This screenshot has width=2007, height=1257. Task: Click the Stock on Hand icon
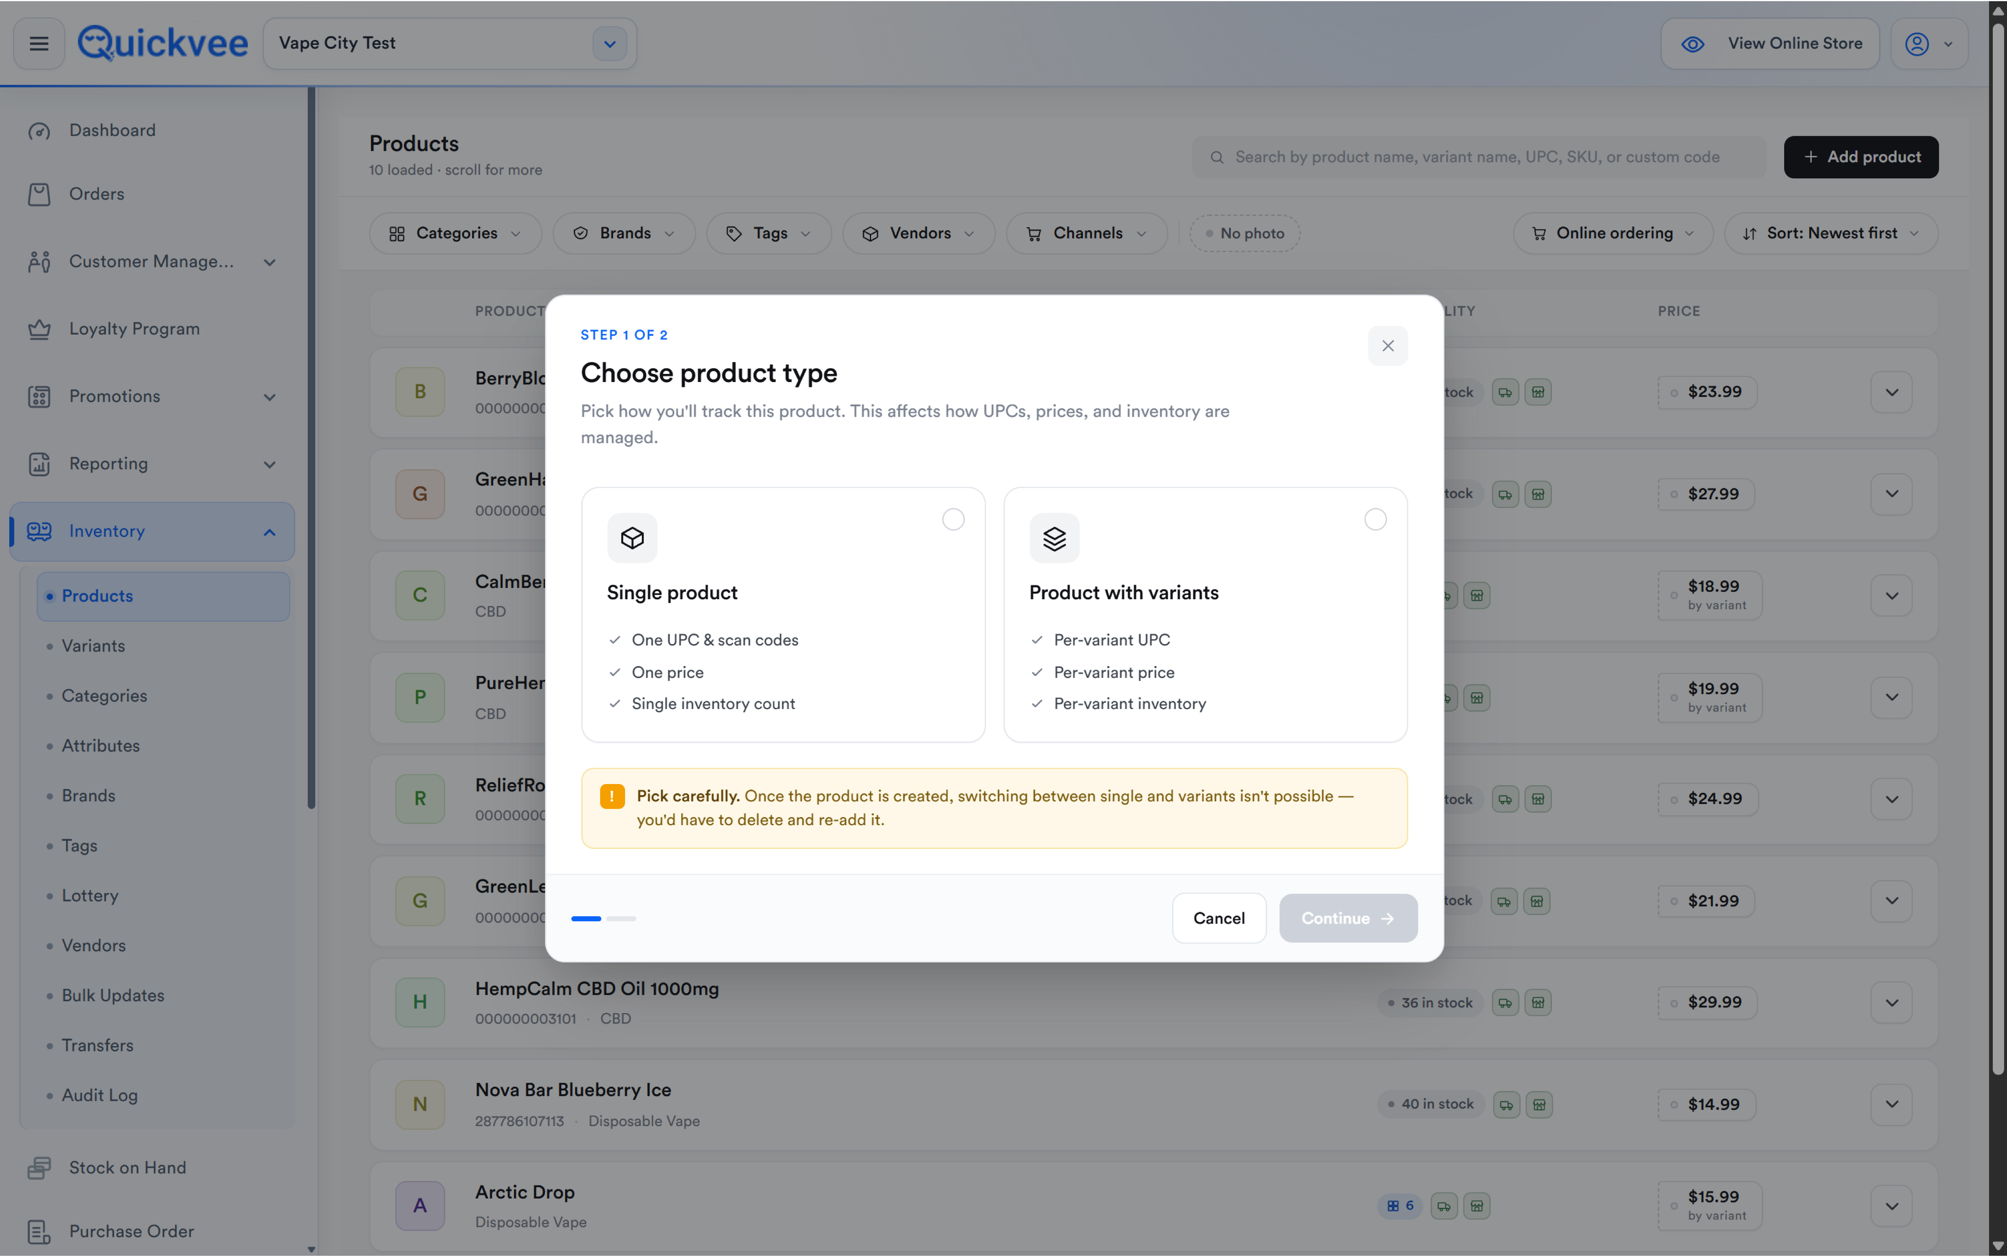click(x=39, y=1168)
